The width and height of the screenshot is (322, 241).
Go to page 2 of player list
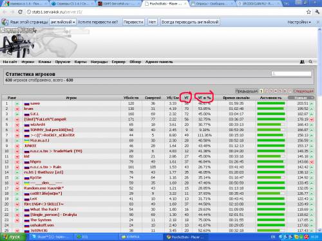pyautogui.click(x=266, y=91)
